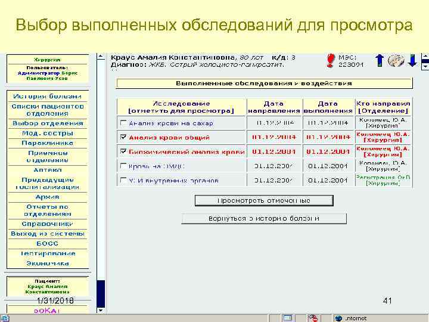
Task: Click 'Исследование' column header
Action: pos(181,107)
